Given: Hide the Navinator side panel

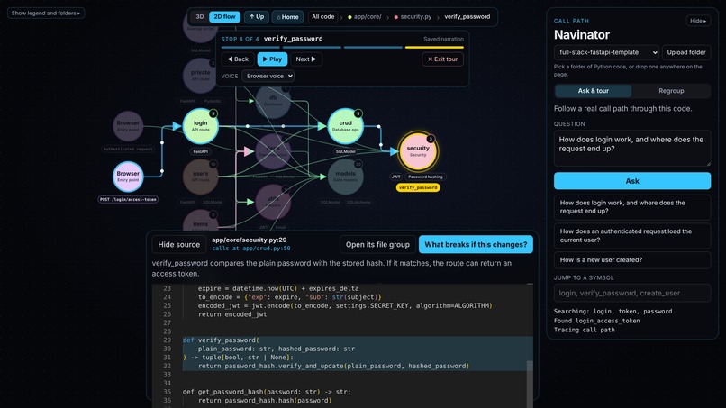Looking at the screenshot, I should 698,21.
